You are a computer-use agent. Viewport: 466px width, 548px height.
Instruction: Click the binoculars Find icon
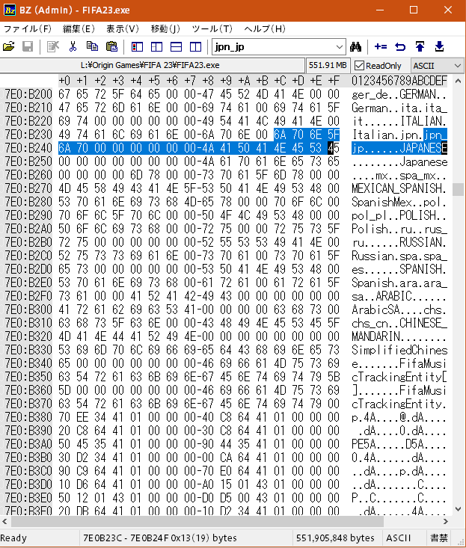point(355,46)
